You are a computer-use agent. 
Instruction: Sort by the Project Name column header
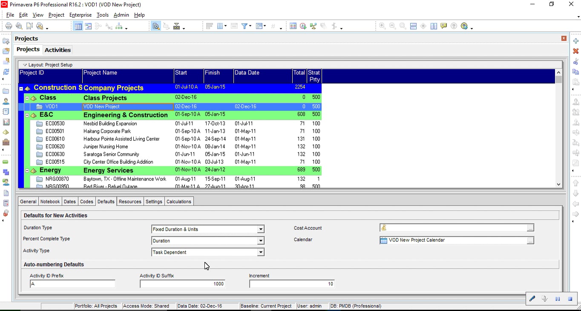click(x=128, y=76)
